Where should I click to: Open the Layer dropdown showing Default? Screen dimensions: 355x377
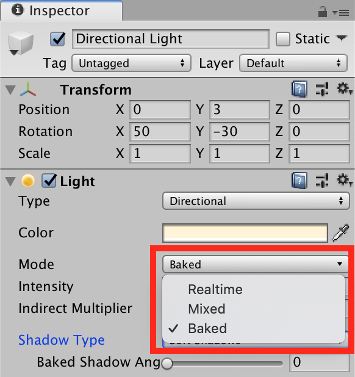293,63
